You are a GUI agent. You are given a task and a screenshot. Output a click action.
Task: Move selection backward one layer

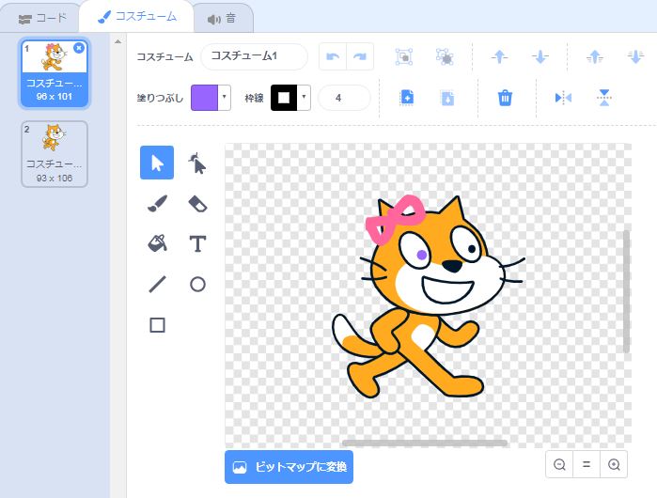tap(540, 56)
